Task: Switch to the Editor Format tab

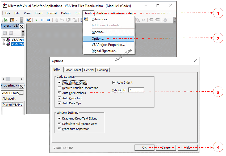Action: (73, 70)
